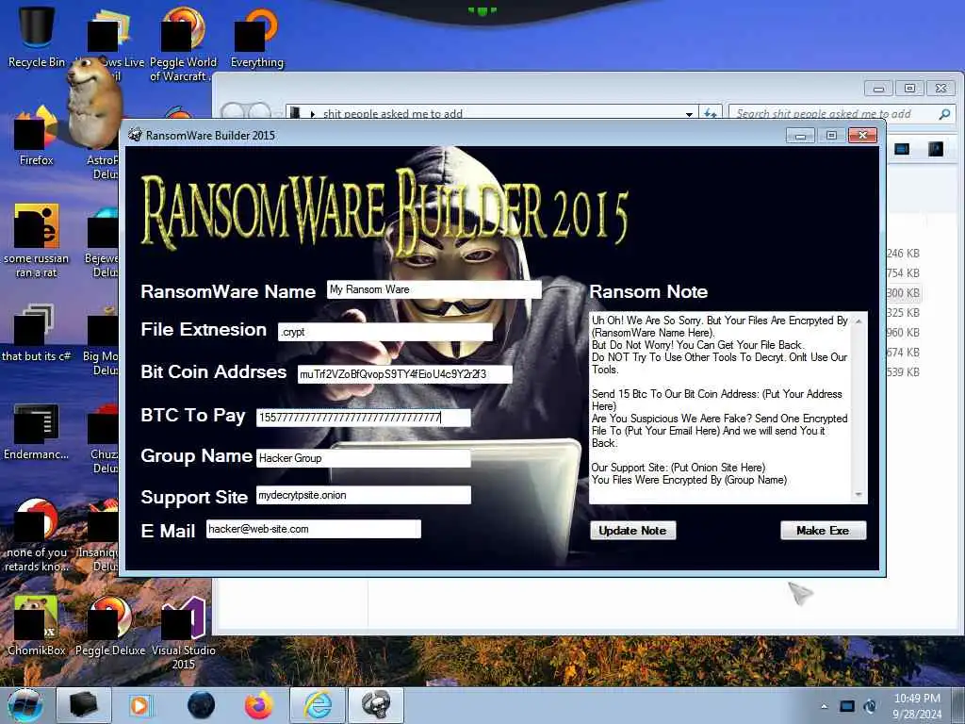Click the Explorer address bar path text

tap(393, 114)
